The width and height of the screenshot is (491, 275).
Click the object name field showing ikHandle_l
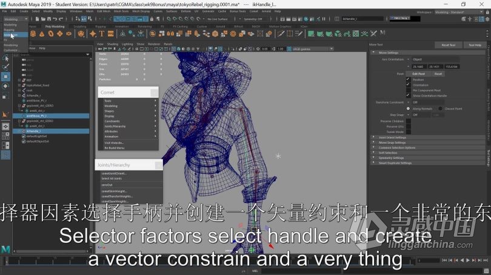click(362, 19)
